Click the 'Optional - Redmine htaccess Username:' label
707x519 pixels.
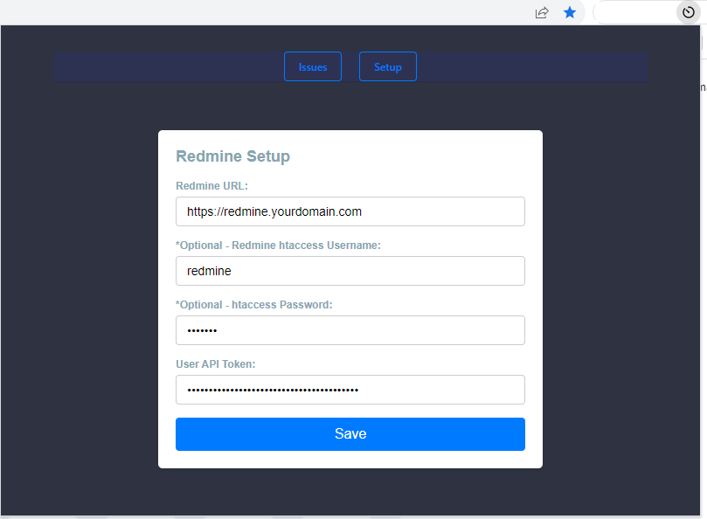pos(278,246)
